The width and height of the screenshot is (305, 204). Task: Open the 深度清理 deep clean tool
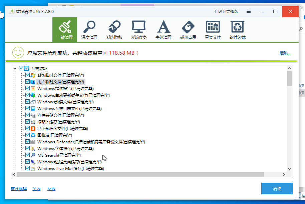pyautogui.click(x=89, y=29)
